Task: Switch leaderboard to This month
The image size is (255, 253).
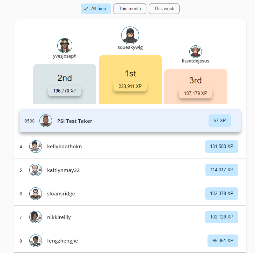Action: click(130, 9)
